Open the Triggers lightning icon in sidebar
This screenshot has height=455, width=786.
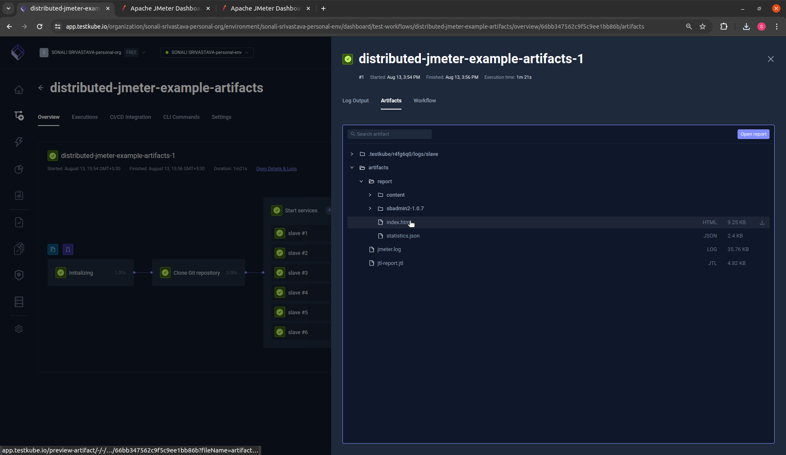(x=19, y=142)
